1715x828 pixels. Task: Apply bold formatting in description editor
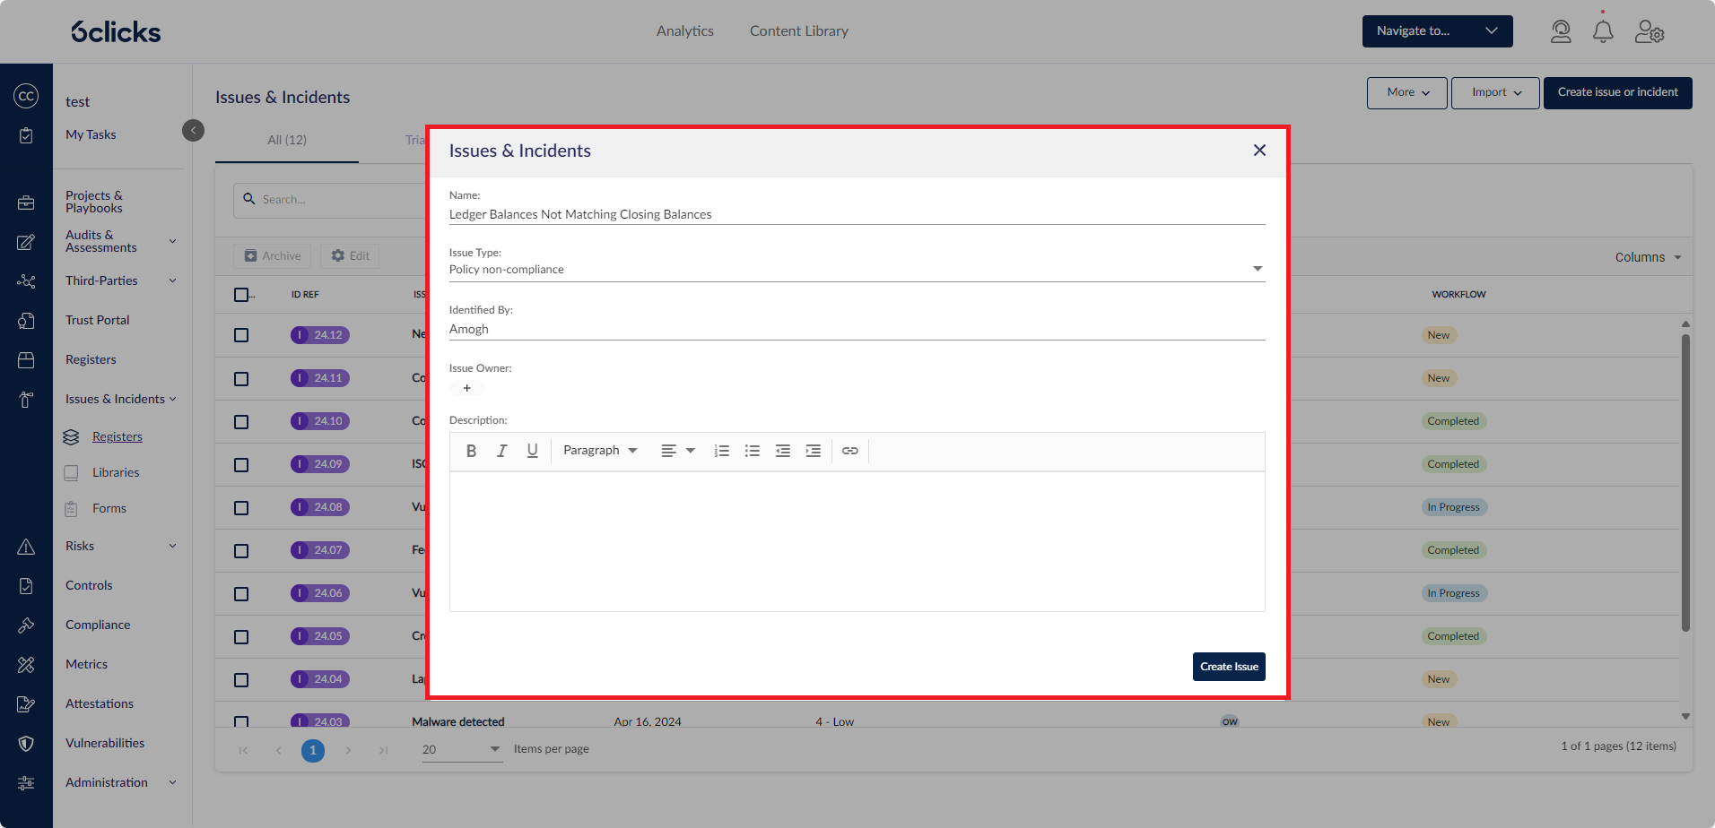tap(471, 451)
